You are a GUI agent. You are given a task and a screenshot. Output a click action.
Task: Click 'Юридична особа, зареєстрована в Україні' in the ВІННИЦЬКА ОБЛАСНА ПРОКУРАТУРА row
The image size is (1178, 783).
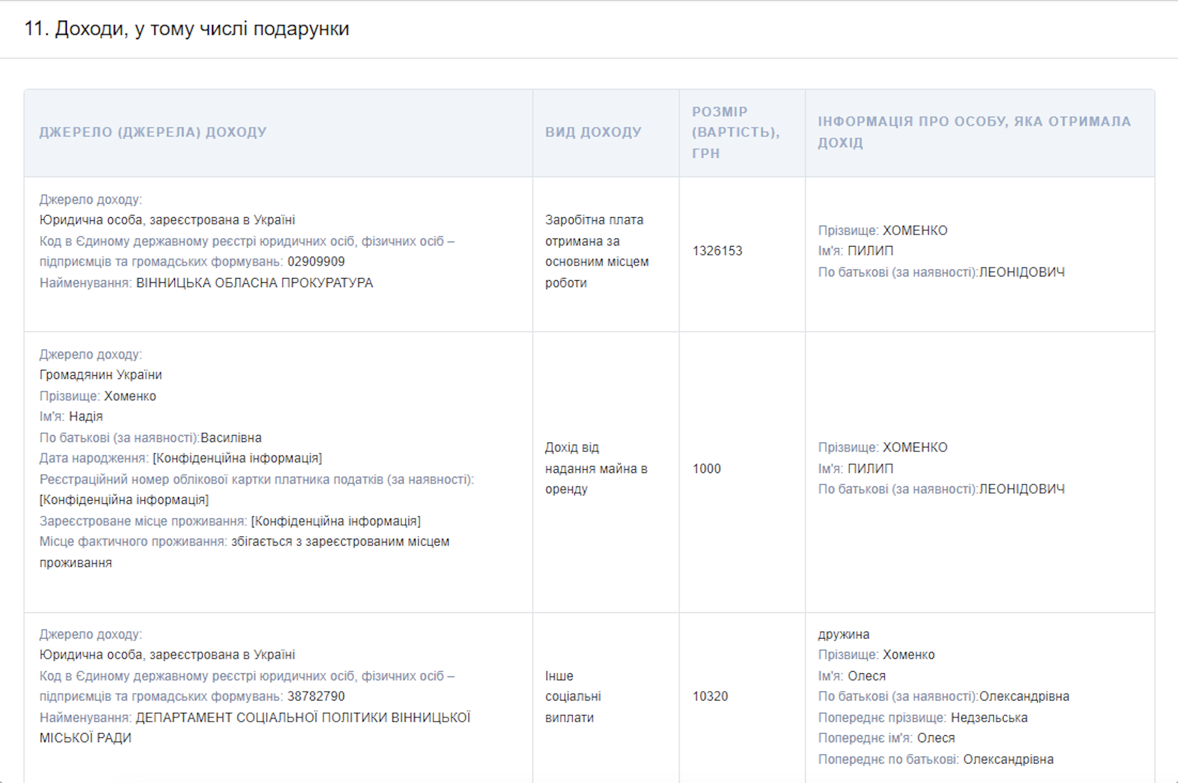167,220
